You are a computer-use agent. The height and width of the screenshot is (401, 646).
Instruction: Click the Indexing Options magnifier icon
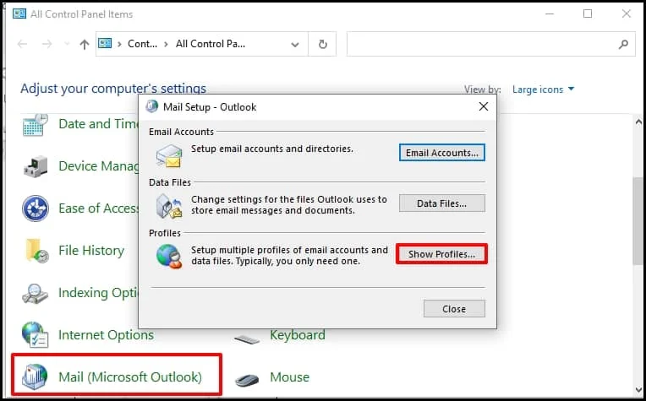click(x=35, y=293)
